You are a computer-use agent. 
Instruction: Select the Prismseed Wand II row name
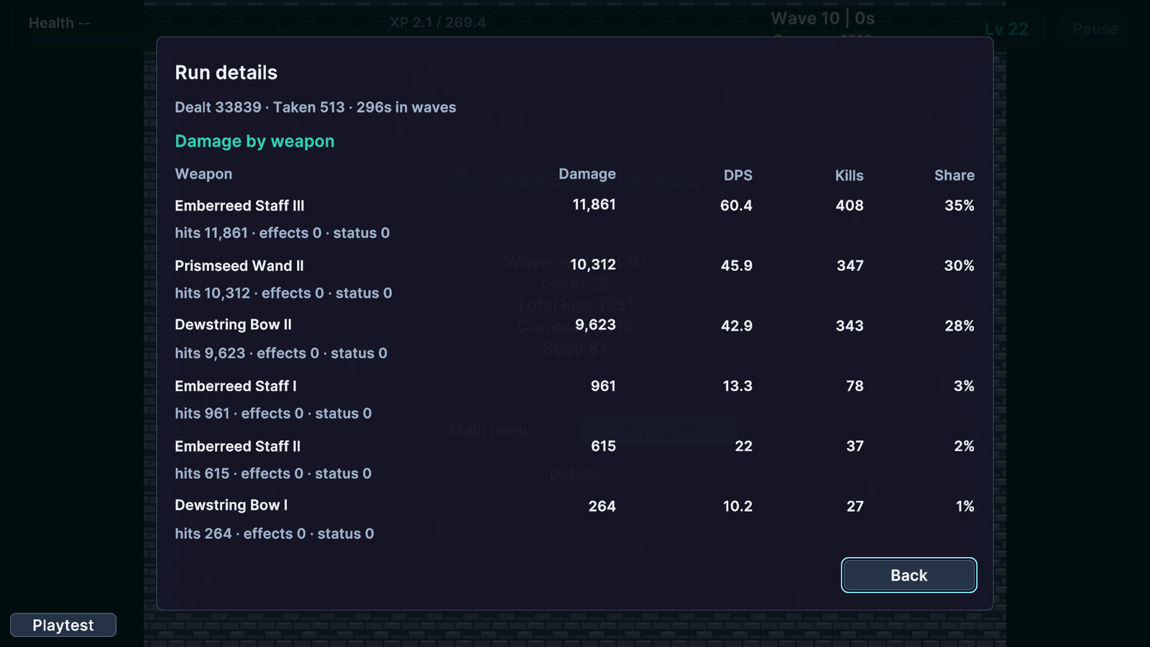[x=239, y=266]
